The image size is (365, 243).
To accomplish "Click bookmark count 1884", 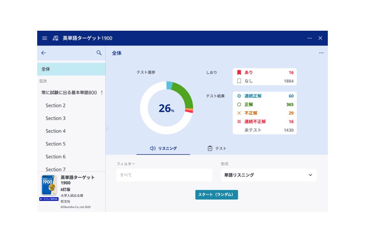I will click(x=289, y=81).
